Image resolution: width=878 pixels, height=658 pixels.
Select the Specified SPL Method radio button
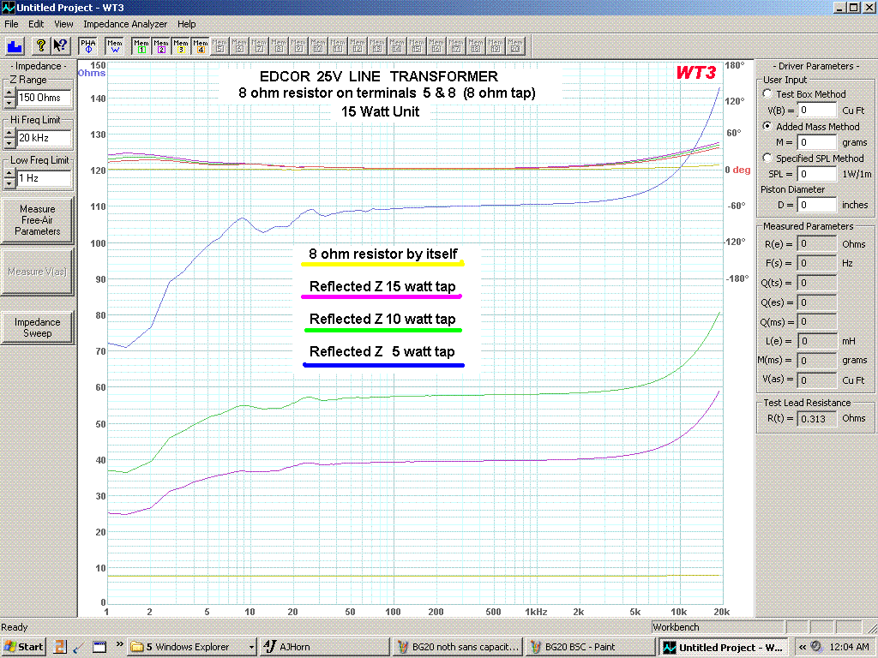click(x=767, y=158)
